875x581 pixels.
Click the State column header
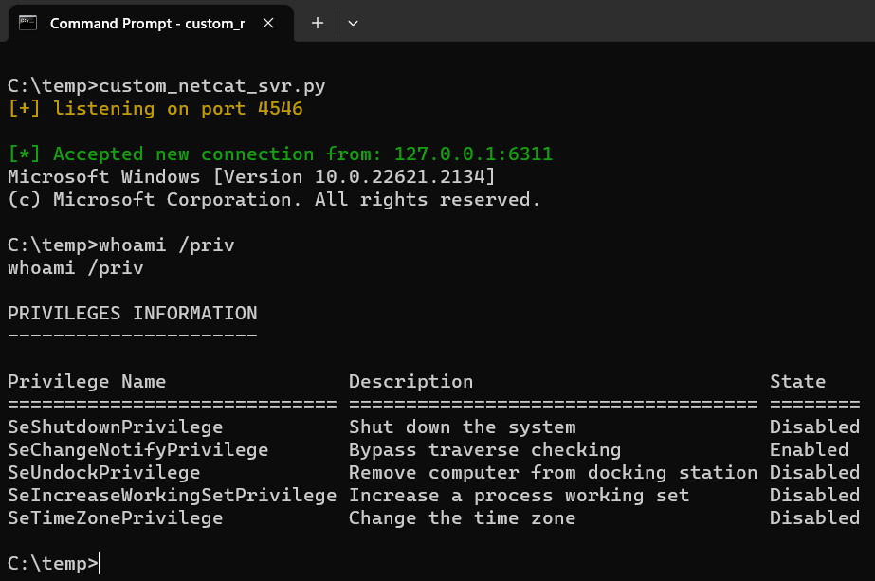pos(797,381)
